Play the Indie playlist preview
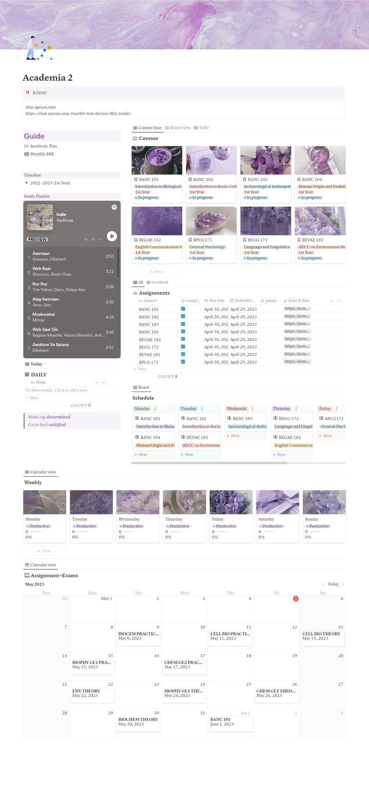 [112, 236]
